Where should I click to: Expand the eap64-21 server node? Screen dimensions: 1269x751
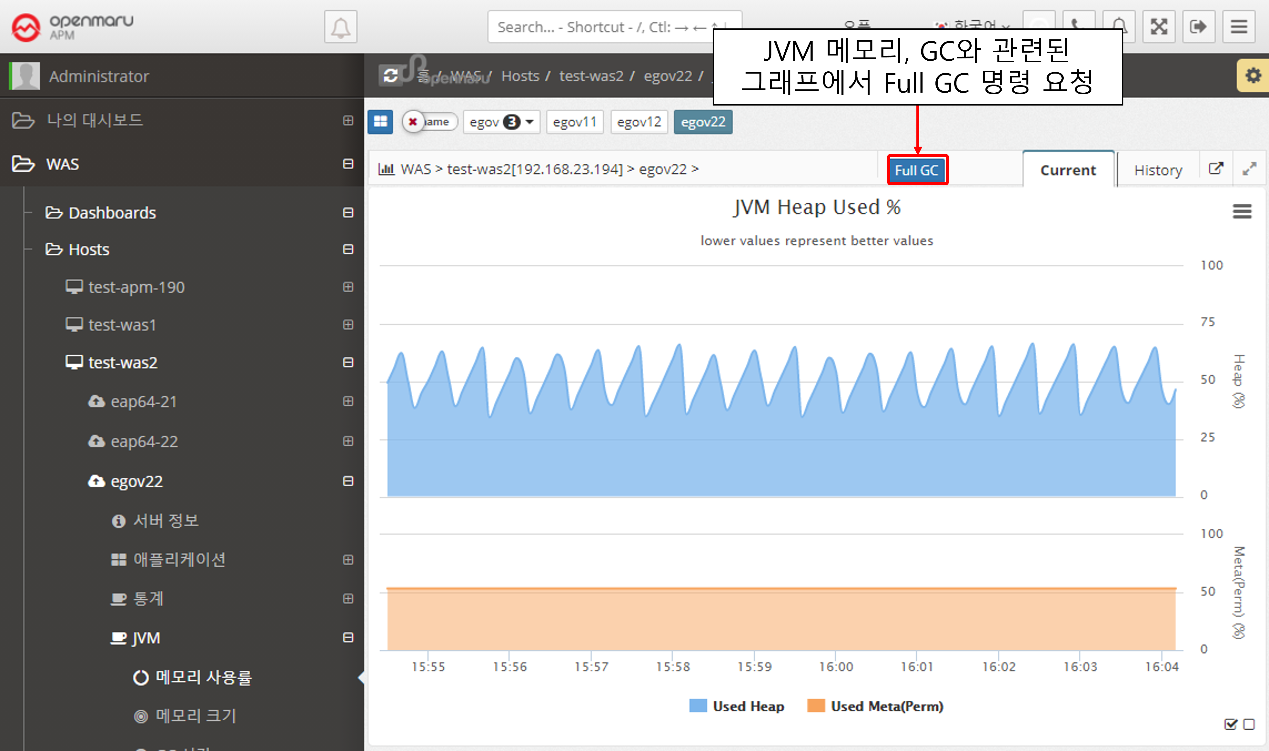click(x=348, y=401)
